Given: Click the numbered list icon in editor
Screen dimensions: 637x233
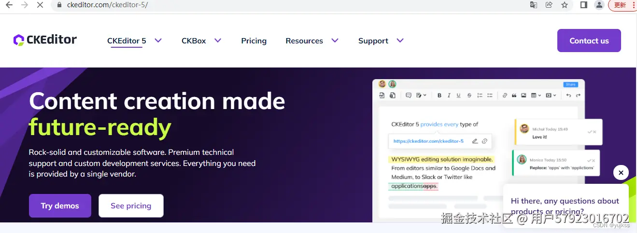Looking at the screenshot, I should click(480, 95).
